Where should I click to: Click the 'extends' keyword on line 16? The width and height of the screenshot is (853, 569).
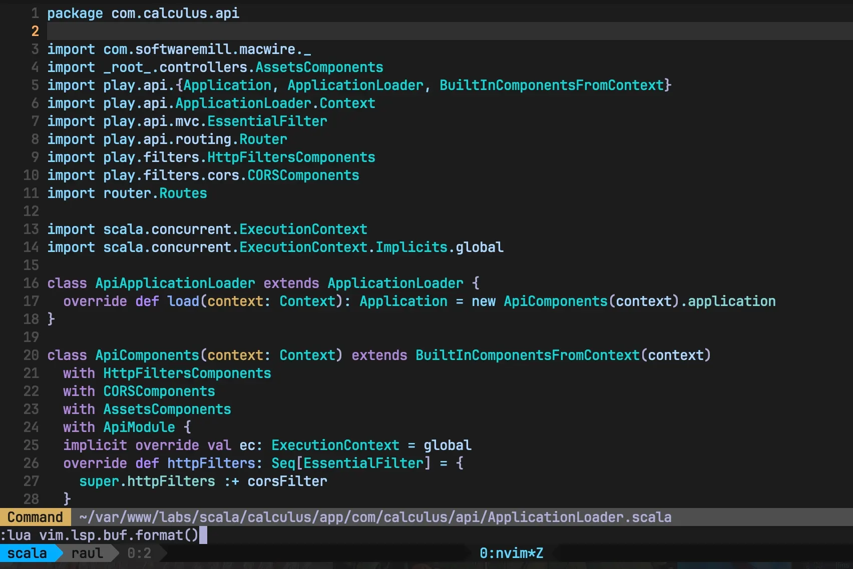[291, 283]
